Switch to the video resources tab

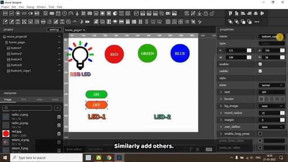(x=39, y=99)
